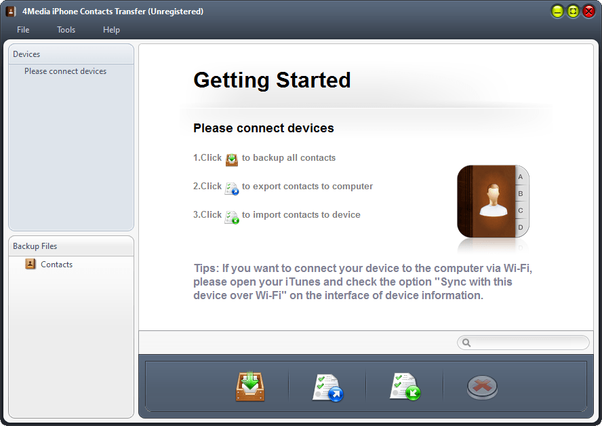Click the Contacts book icon under Backup Files
Screen dimensions: 602x426
[30, 264]
